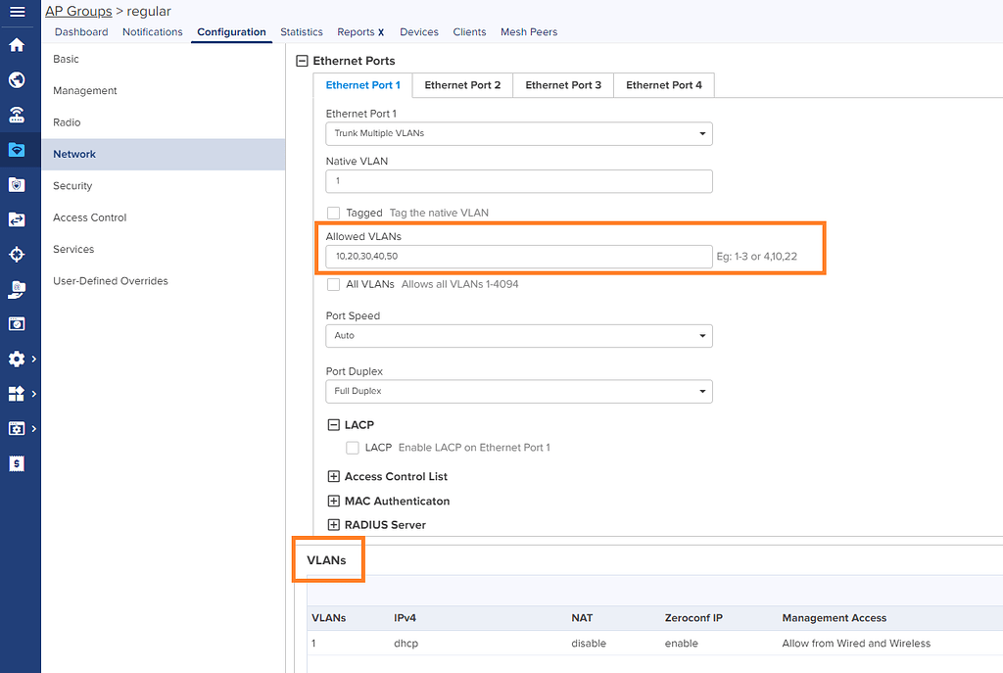Switch to the Ethernet Port 2 tab
The height and width of the screenshot is (673, 1003).
(462, 85)
